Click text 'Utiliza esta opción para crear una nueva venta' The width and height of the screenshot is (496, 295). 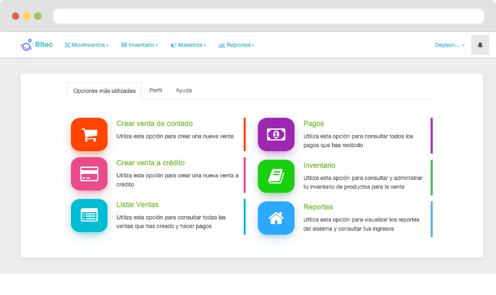click(175, 136)
